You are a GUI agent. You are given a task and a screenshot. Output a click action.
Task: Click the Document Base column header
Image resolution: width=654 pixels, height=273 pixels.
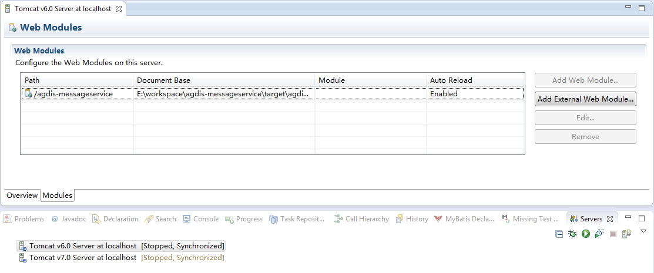164,80
